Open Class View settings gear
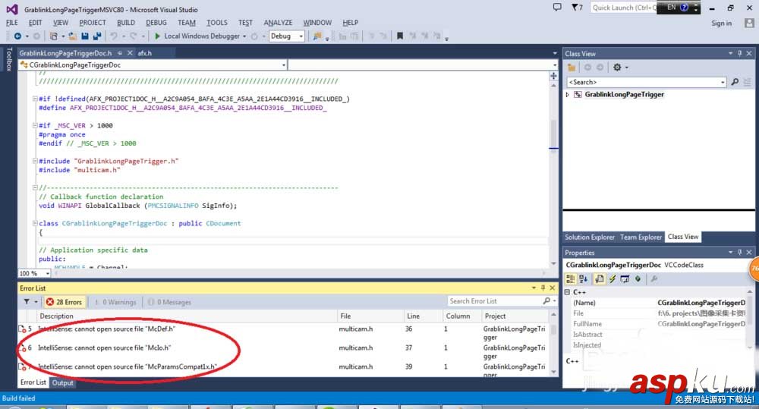This screenshot has width=759, height=409. (617, 68)
